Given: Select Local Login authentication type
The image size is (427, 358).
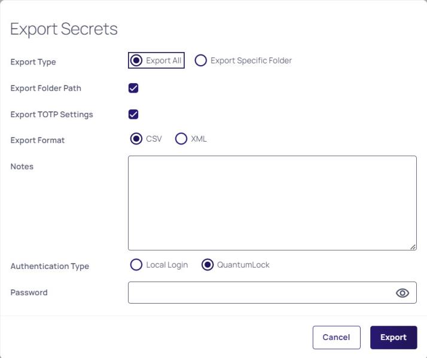Looking at the screenshot, I should (x=136, y=264).
